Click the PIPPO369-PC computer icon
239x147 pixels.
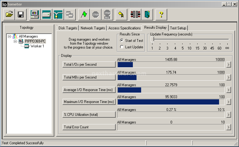21,41
